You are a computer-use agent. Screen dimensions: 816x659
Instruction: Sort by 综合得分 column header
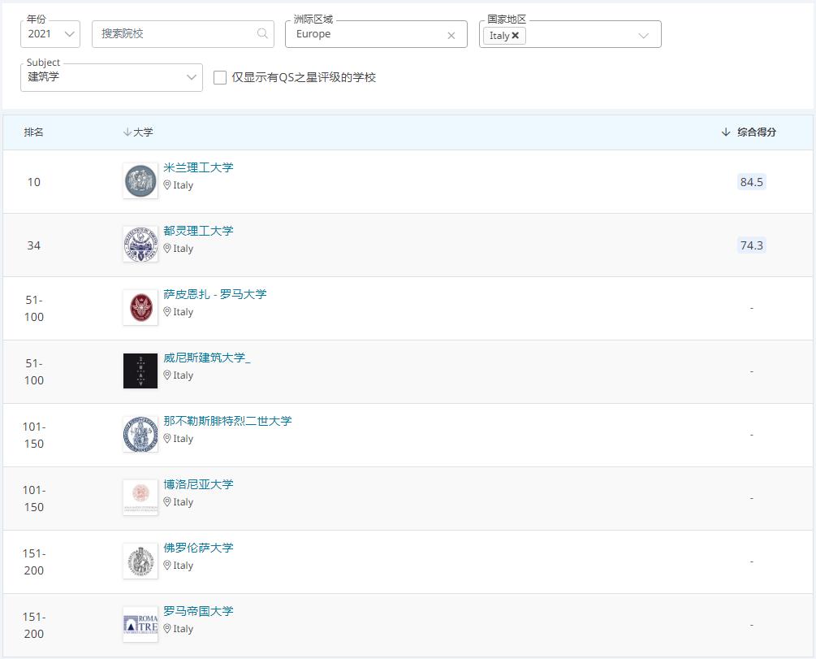click(749, 132)
